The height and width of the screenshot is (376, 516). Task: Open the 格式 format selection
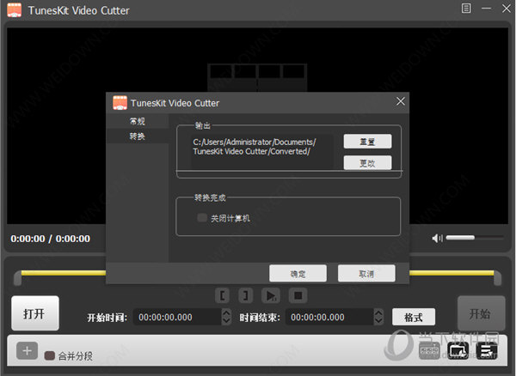pyautogui.click(x=414, y=317)
